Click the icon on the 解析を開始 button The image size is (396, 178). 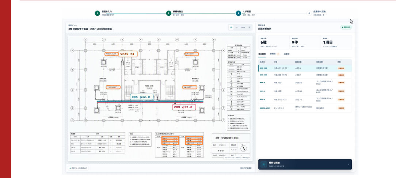[x=264, y=164]
